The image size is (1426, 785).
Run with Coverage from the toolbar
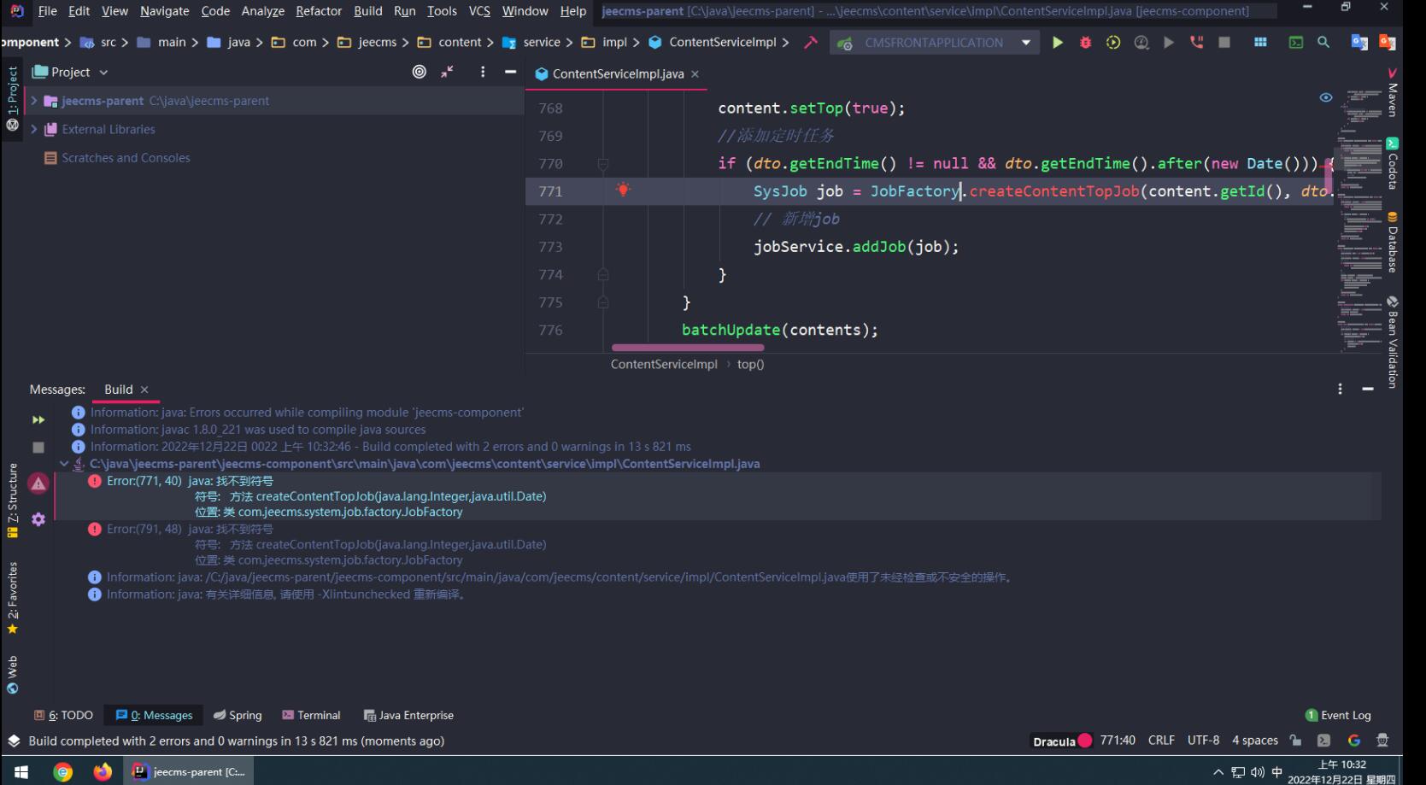pyautogui.click(x=1112, y=43)
